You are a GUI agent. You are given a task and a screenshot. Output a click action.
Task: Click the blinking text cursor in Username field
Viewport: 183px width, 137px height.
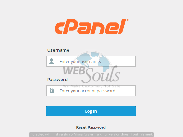pos(60,61)
